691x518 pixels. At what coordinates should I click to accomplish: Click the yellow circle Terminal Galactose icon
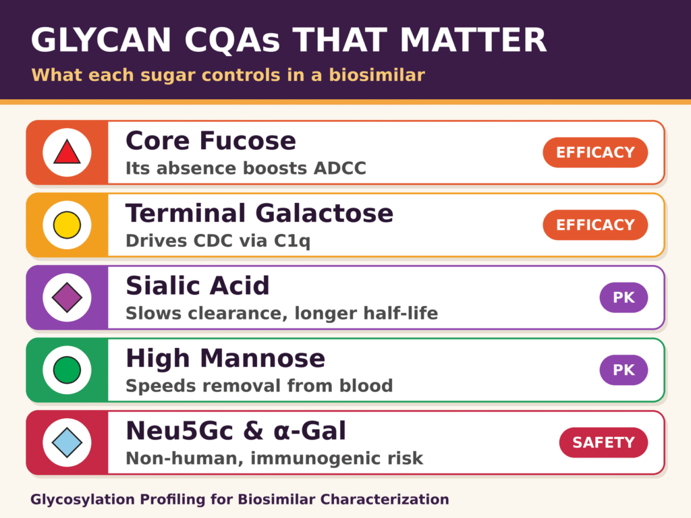(67, 225)
